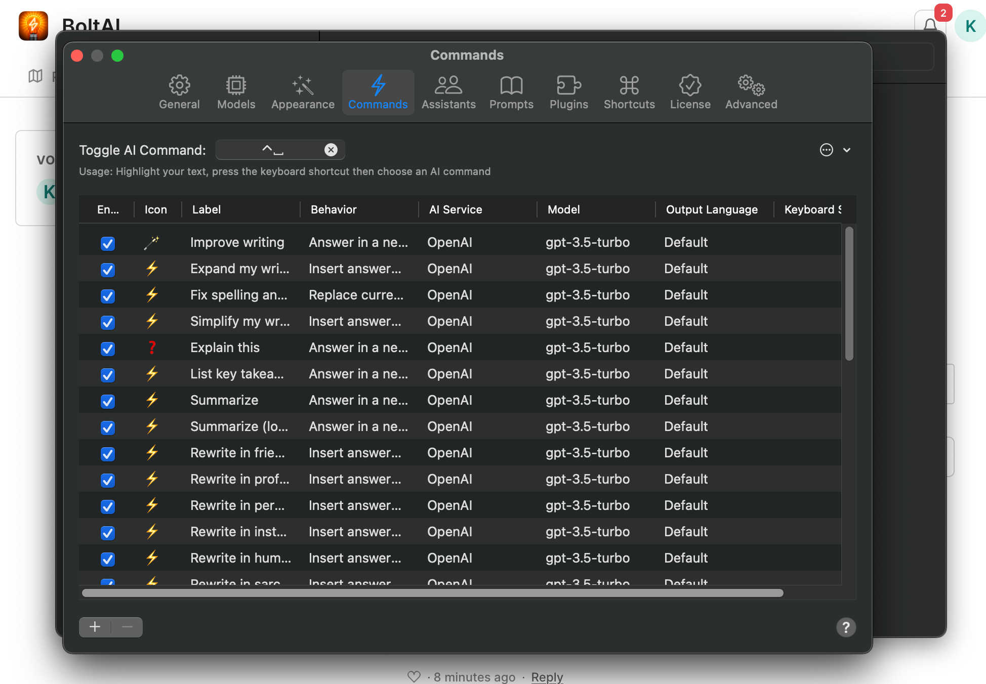Disable the Improve writing command
The width and height of the screenshot is (986, 684).
pos(108,243)
